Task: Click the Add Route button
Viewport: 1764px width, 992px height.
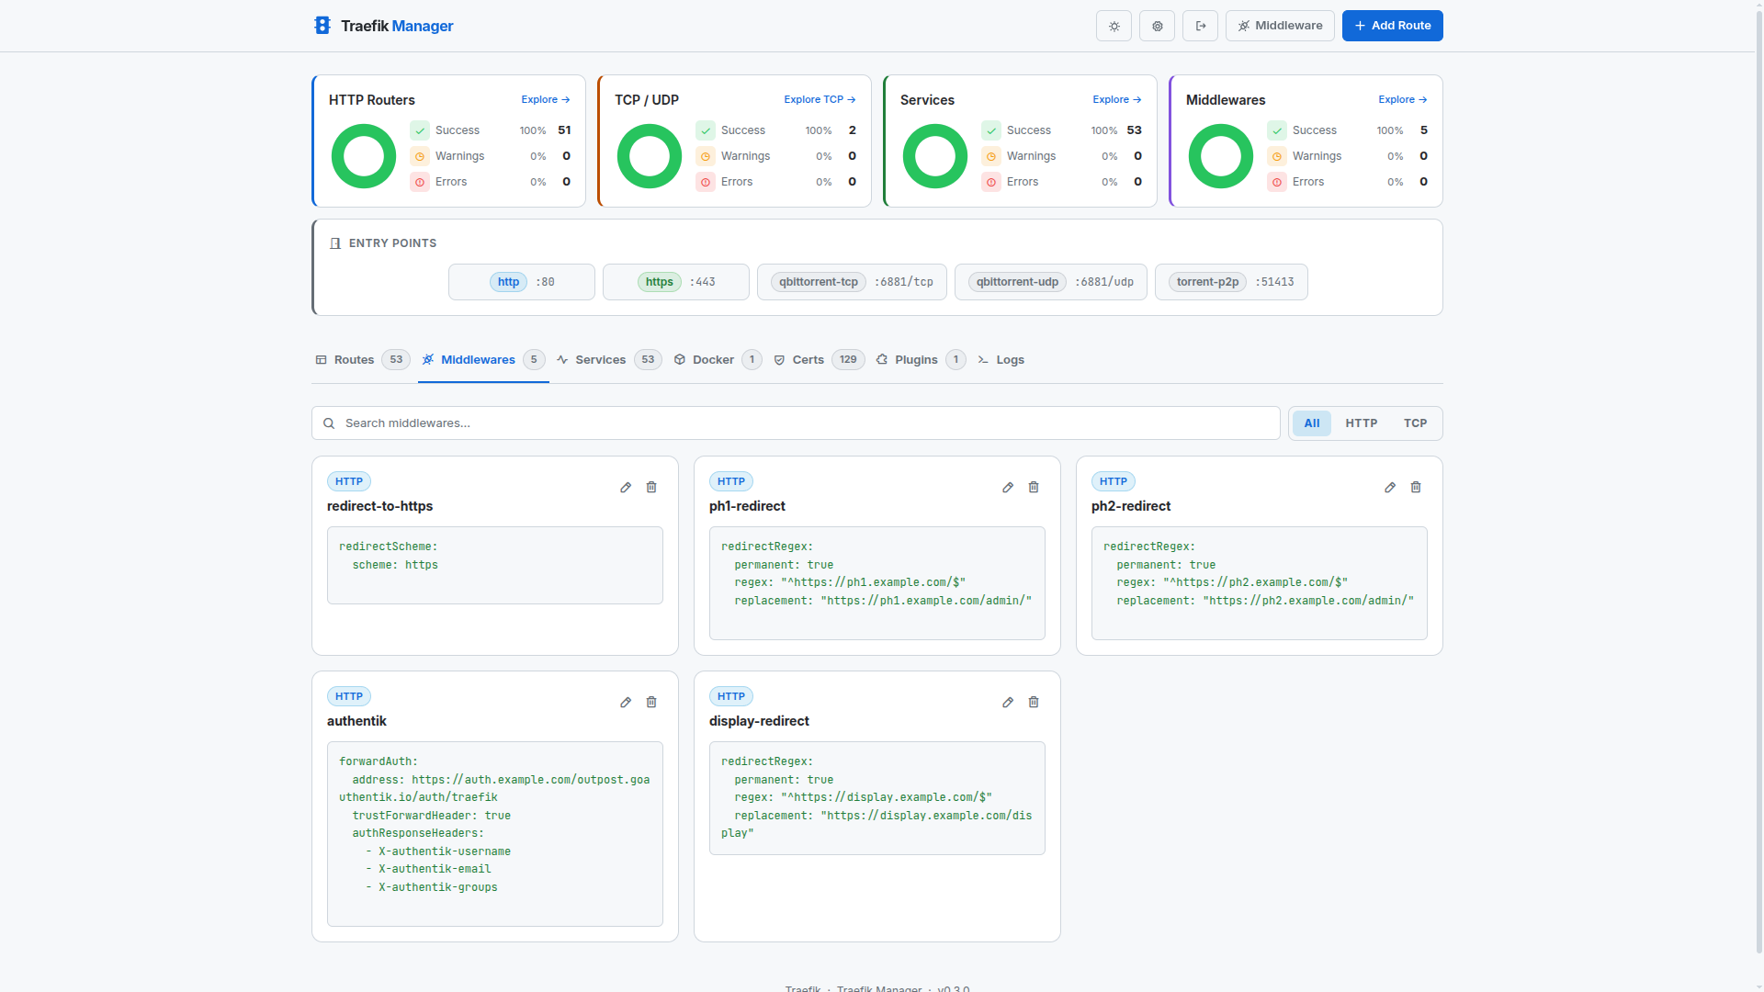Action: tap(1392, 26)
